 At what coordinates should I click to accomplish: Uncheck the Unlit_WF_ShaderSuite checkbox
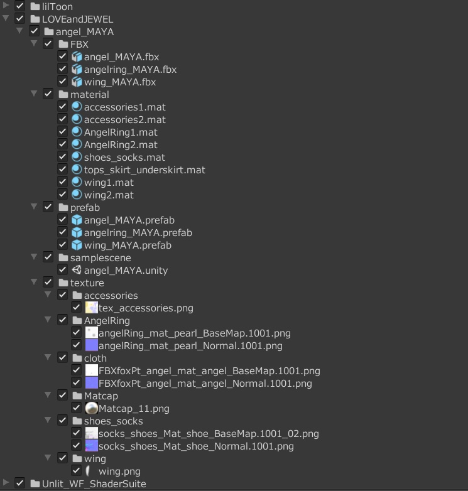pos(19,483)
